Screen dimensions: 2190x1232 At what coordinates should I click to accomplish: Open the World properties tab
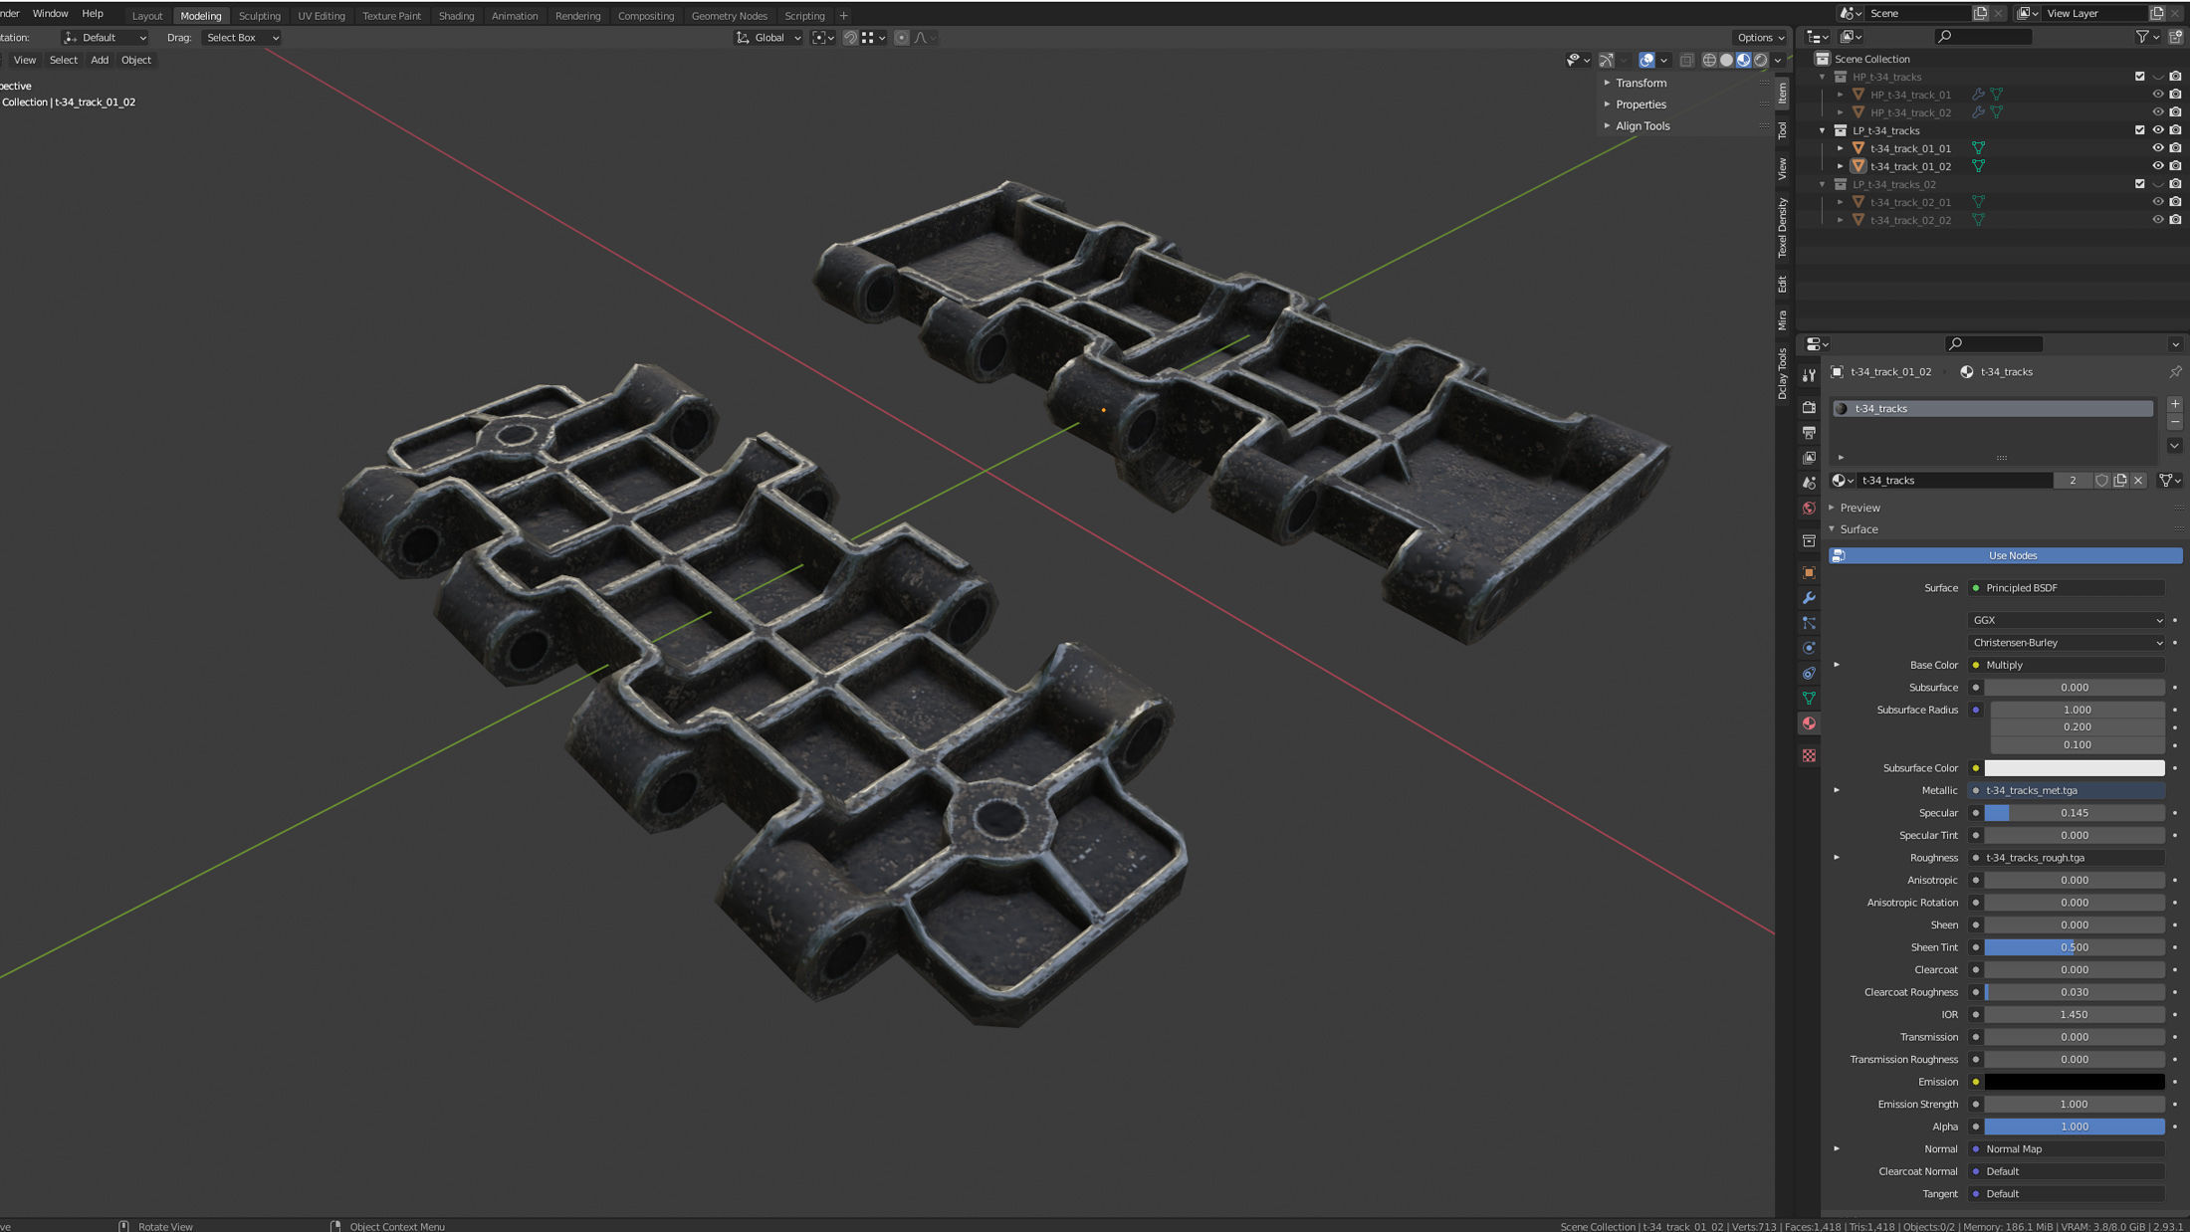click(x=1809, y=508)
